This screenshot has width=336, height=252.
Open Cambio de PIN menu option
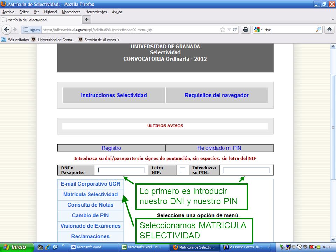click(90, 215)
